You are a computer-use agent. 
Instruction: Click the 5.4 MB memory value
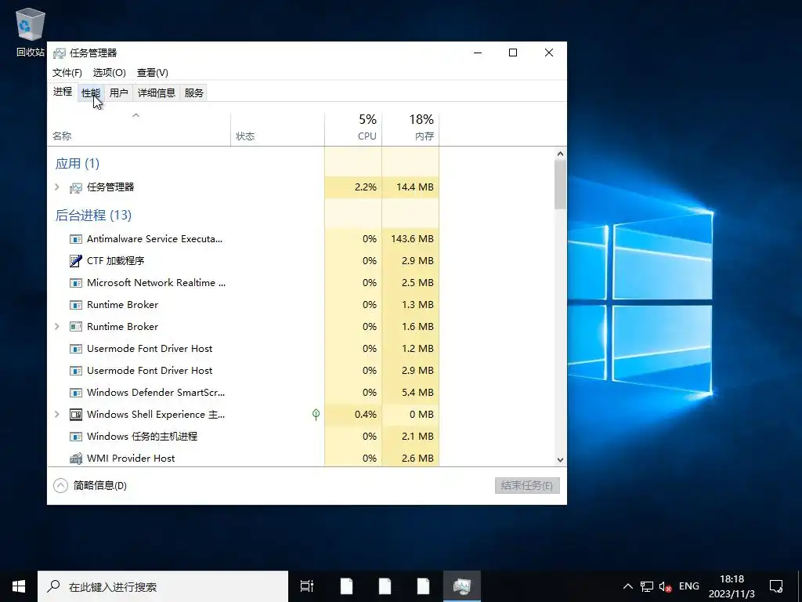click(418, 393)
